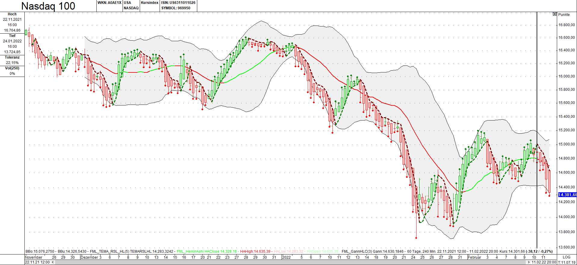This screenshot has height=265, width=577.
Task: Click the Vol(250) value 0%
Action: (12, 74)
